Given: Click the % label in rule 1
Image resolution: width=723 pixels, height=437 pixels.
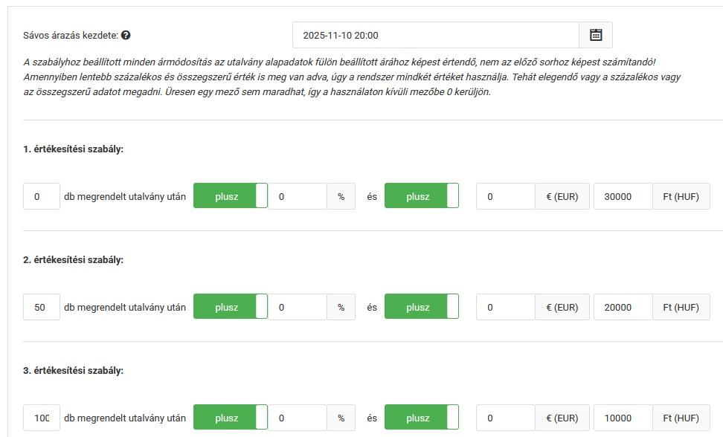Looking at the screenshot, I should click(x=341, y=196).
